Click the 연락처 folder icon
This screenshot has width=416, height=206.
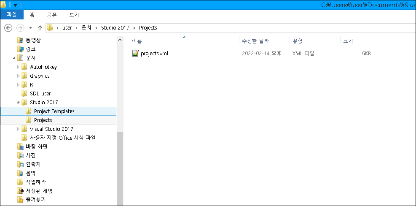click(x=20, y=164)
